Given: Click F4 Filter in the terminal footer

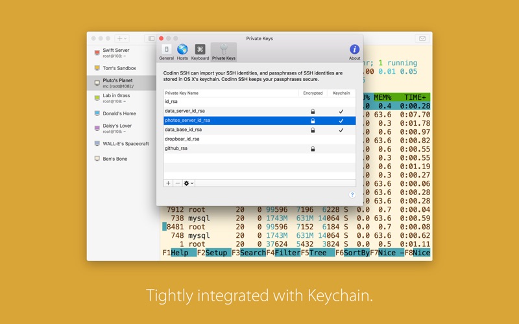Looking at the screenshot, I should coord(284,253).
